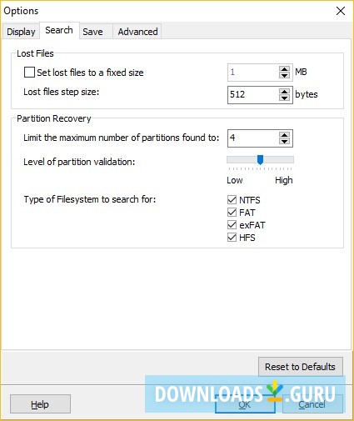Screen dimensions: 354x421
Task: Switch to the Display tab
Action: [21, 32]
